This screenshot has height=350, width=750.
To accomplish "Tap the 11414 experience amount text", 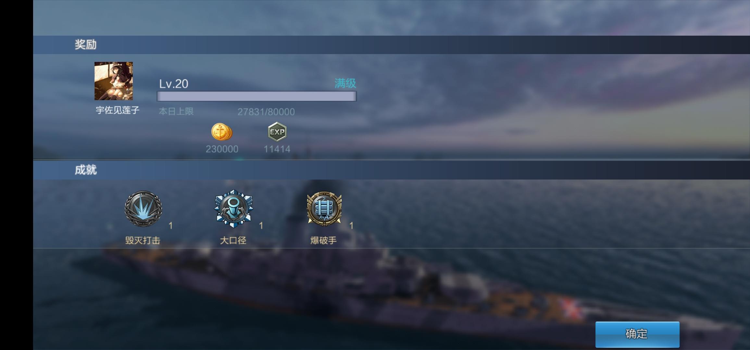I will tap(277, 149).
